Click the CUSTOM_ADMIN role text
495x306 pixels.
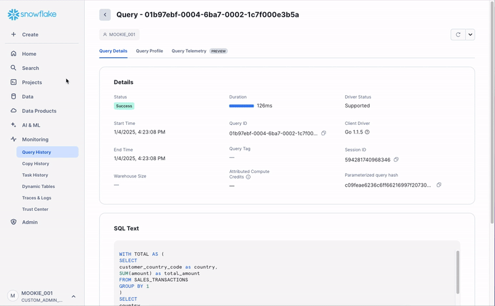[41, 300]
